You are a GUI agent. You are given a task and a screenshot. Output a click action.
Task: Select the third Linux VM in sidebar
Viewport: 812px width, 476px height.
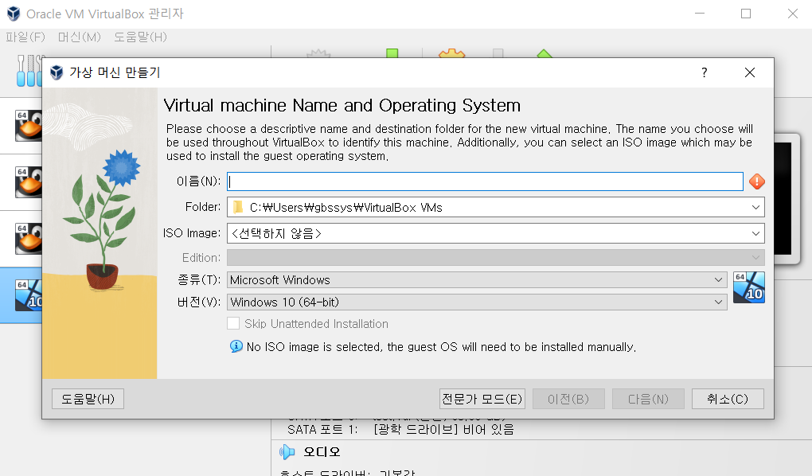pos(21,239)
